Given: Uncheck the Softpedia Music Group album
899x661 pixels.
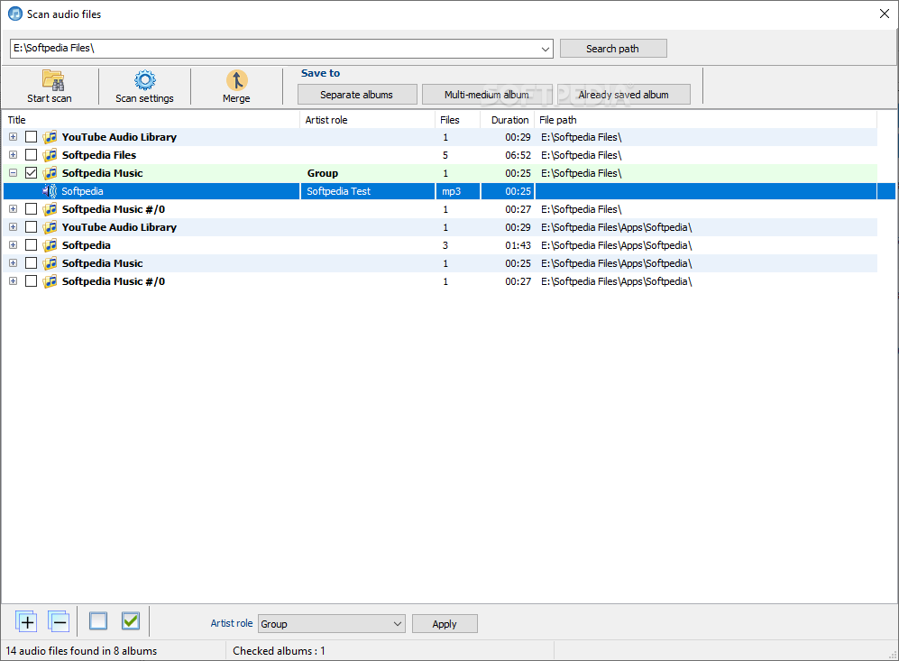Looking at the screenshot, I should pyautogui.click(x=31, y=173).
